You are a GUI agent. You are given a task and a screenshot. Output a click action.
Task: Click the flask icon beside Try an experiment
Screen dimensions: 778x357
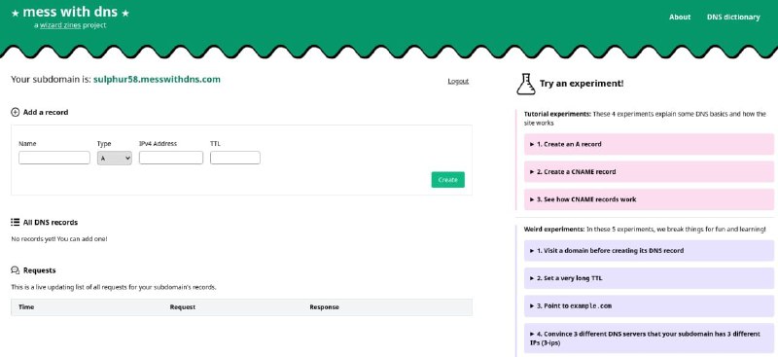point(525,84)
